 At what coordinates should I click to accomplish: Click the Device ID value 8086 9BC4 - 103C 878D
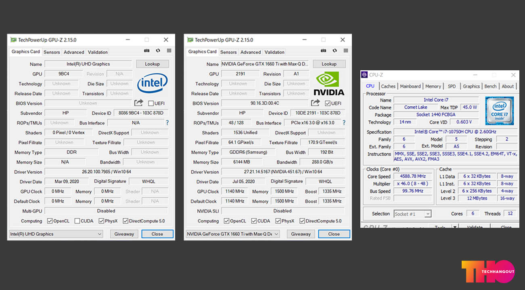coord(141,113)
